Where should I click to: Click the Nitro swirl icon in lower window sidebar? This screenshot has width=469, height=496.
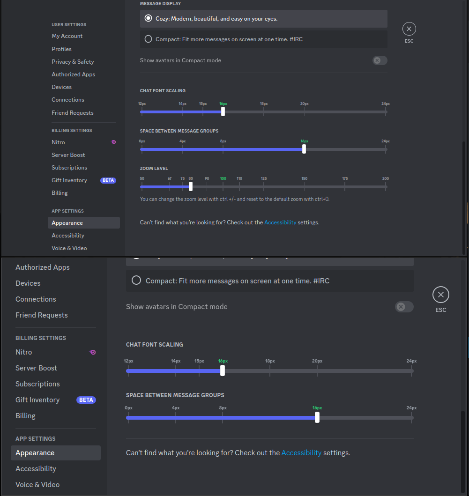(x=92, y=352)
